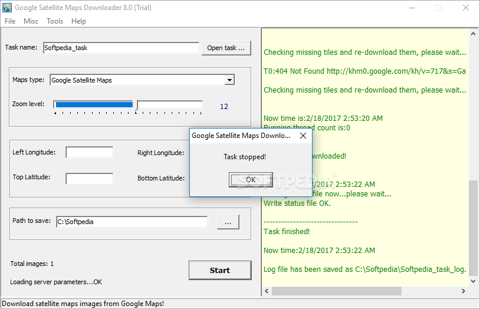The height and width of the screenshot is (309, 480).
Task: Open the Help menu
Action: point(78,21)
